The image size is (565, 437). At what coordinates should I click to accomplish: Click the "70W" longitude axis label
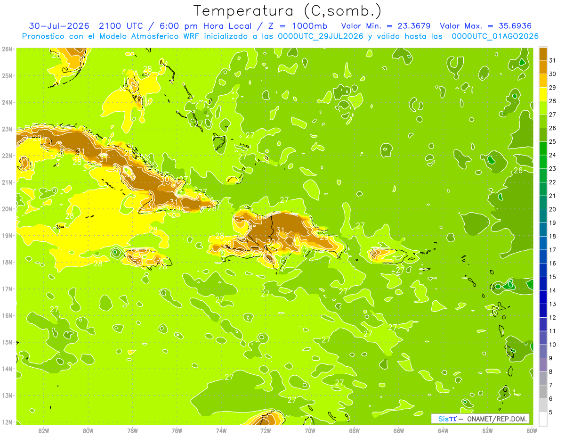[310, 430]
